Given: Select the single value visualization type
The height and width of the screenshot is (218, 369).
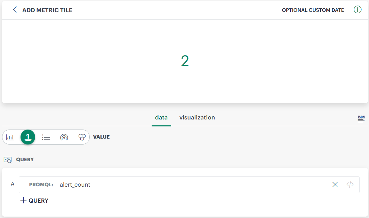Looking at the screenshot, I should [x=28, y=137].
